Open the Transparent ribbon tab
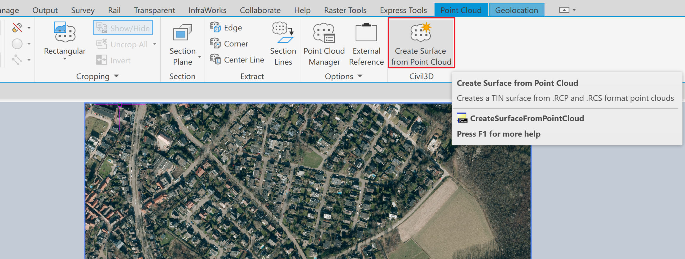This screenshot has width=685, height=259. click(154, 10)
